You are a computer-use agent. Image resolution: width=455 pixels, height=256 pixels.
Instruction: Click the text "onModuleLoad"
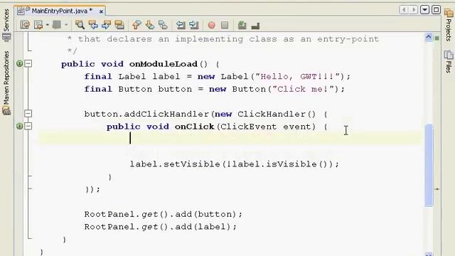pos(164,64)
